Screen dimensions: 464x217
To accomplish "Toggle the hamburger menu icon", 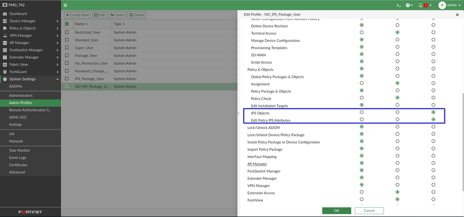I will pos(66,5).
